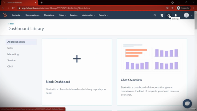
Task: Go Back to the previous page link
Action: (x=11, y=24)
